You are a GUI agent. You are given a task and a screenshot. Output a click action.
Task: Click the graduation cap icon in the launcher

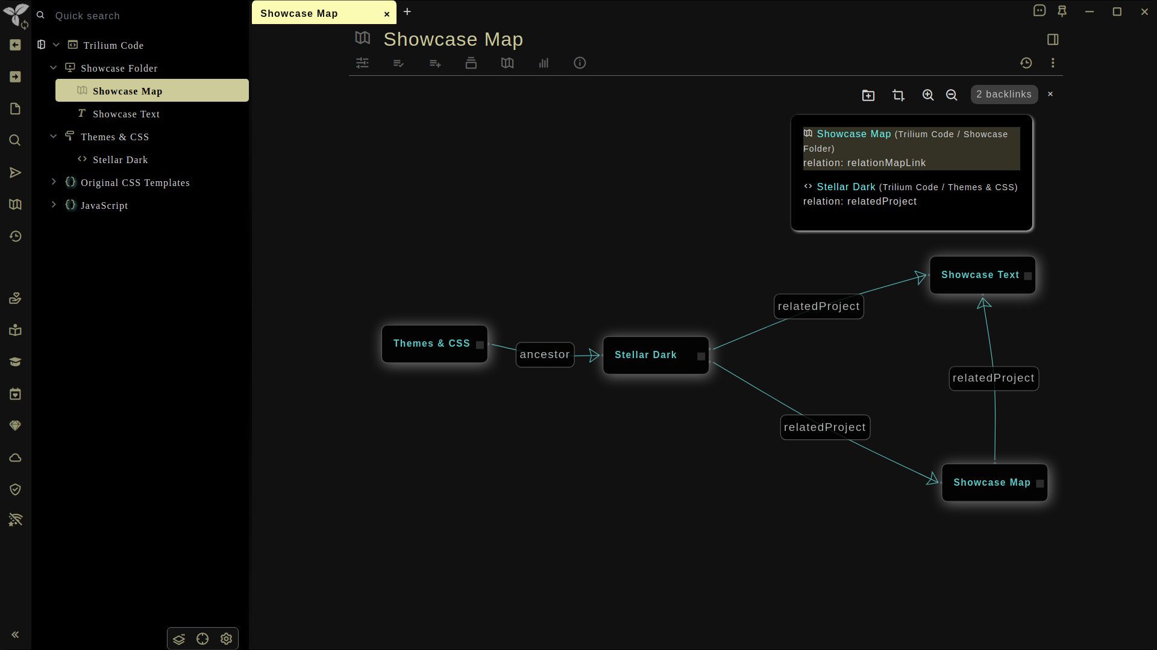tap(16, 362)
